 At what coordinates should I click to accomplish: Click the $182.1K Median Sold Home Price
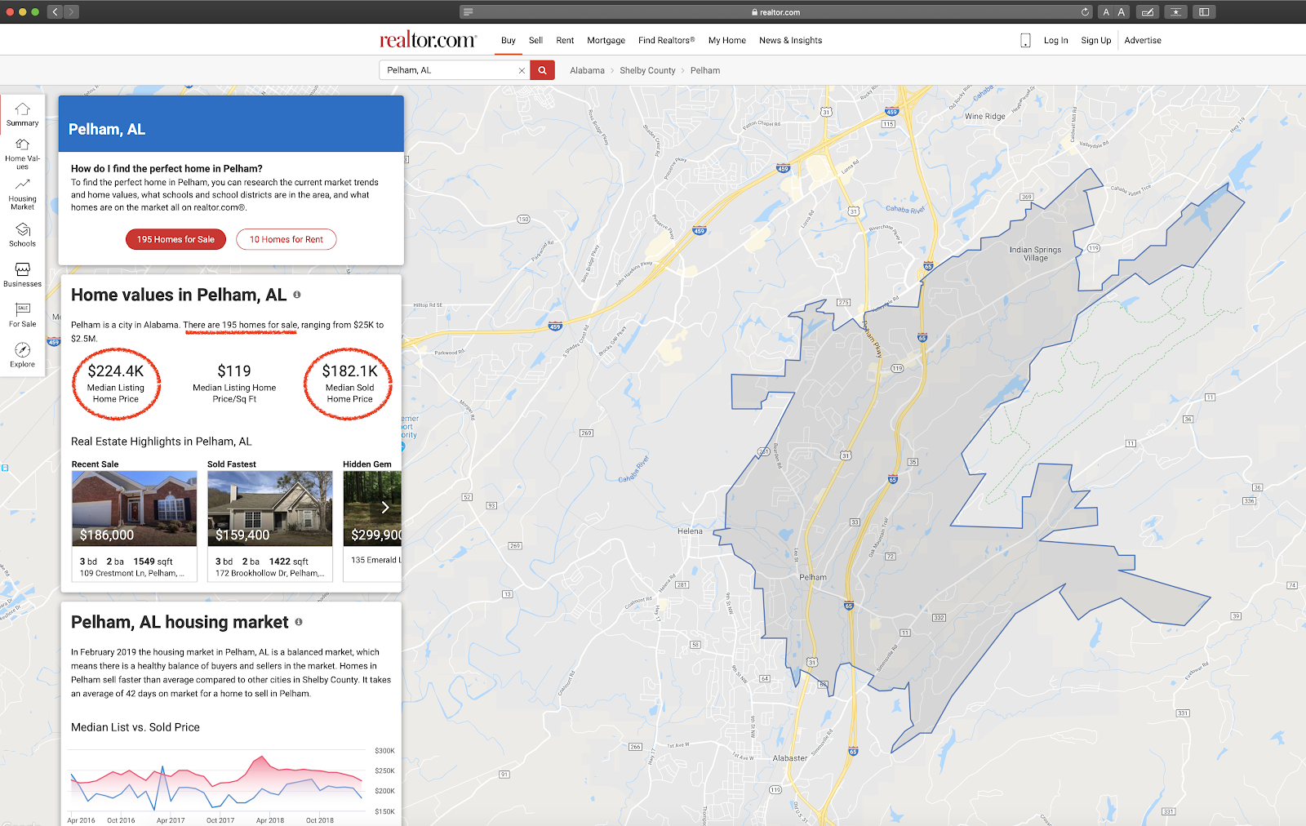350,383
